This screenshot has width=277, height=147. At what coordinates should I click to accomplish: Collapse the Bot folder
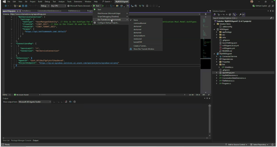tap(217, 65)
